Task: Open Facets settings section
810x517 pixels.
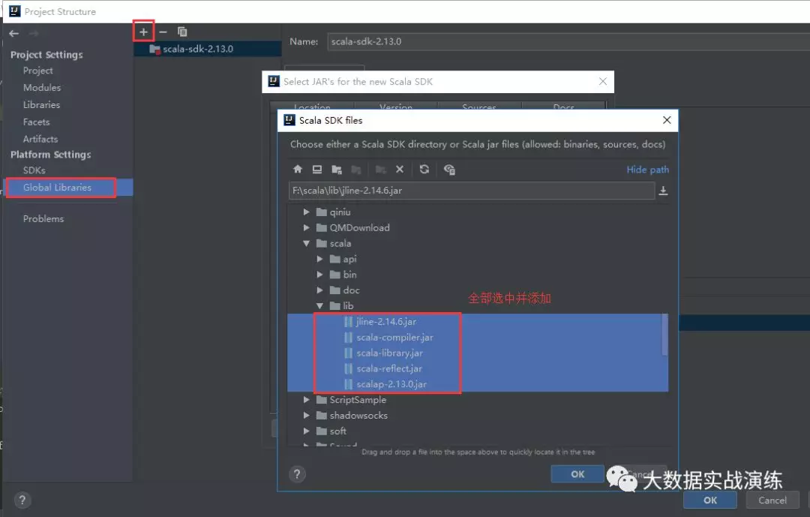Action: (x=36, y=122)
